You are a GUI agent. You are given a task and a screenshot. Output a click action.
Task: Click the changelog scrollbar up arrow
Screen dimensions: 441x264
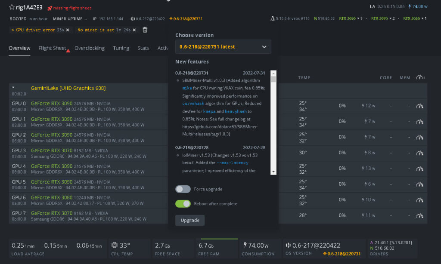click(273, 73)
